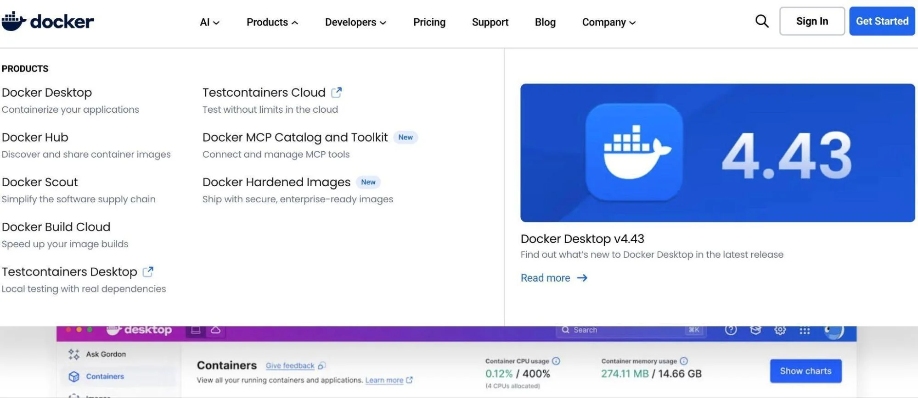918x398 pixels.
Task: Click the Learn more link
Action: 384,380
